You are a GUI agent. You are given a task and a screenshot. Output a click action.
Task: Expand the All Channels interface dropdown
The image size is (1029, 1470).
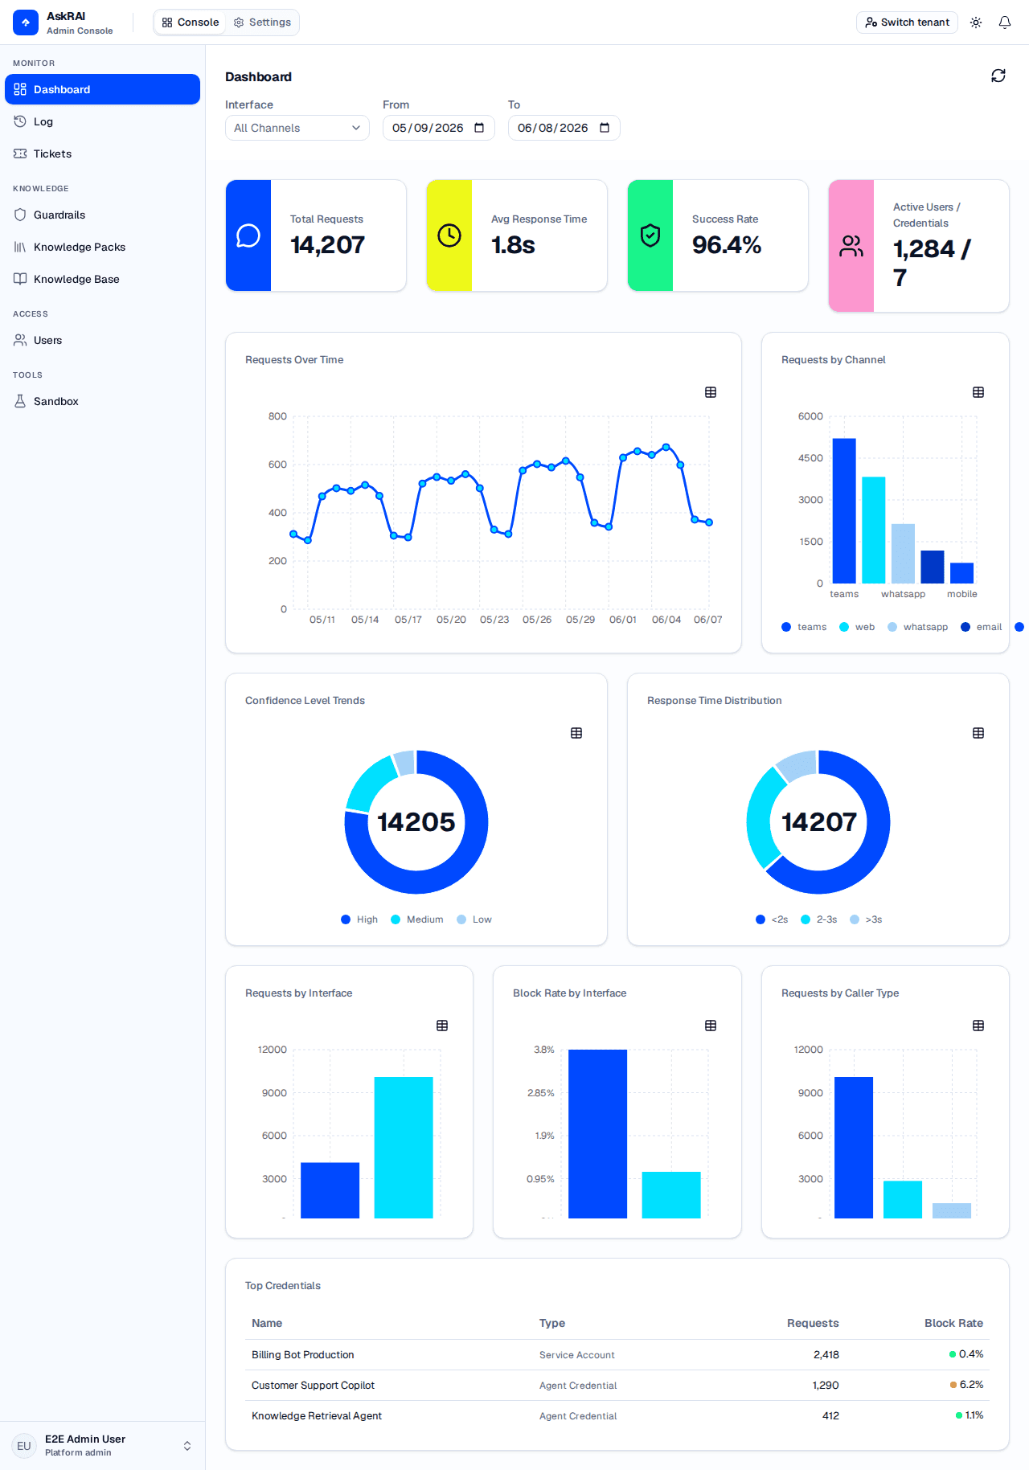coord(297,128)
